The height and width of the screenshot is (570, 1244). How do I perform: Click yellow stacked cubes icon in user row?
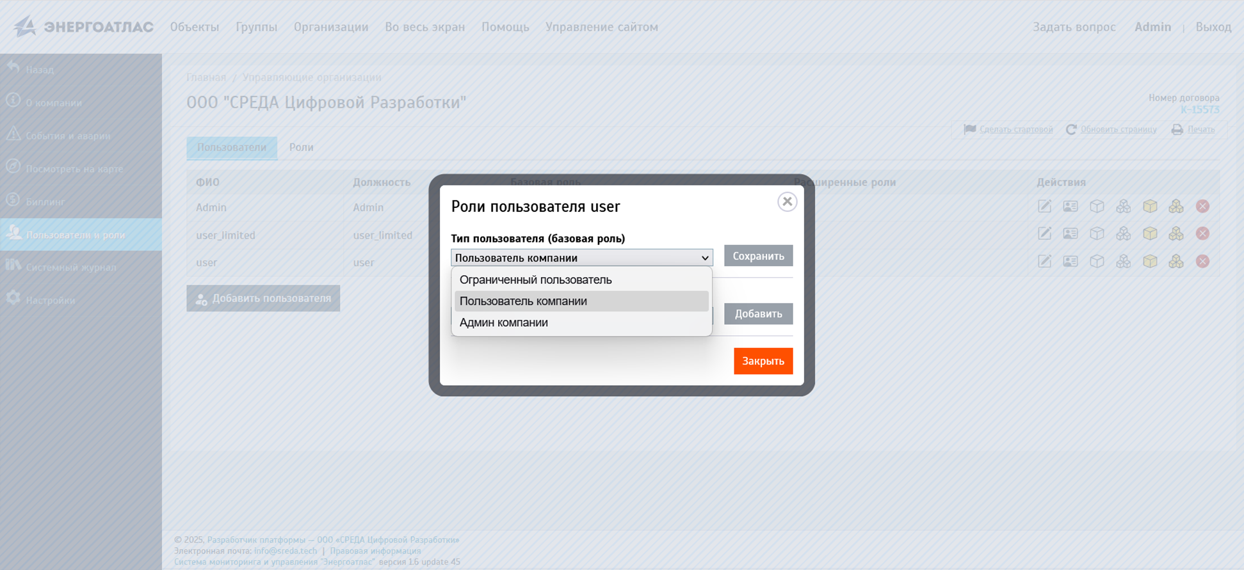click(x=1176, y=262)
